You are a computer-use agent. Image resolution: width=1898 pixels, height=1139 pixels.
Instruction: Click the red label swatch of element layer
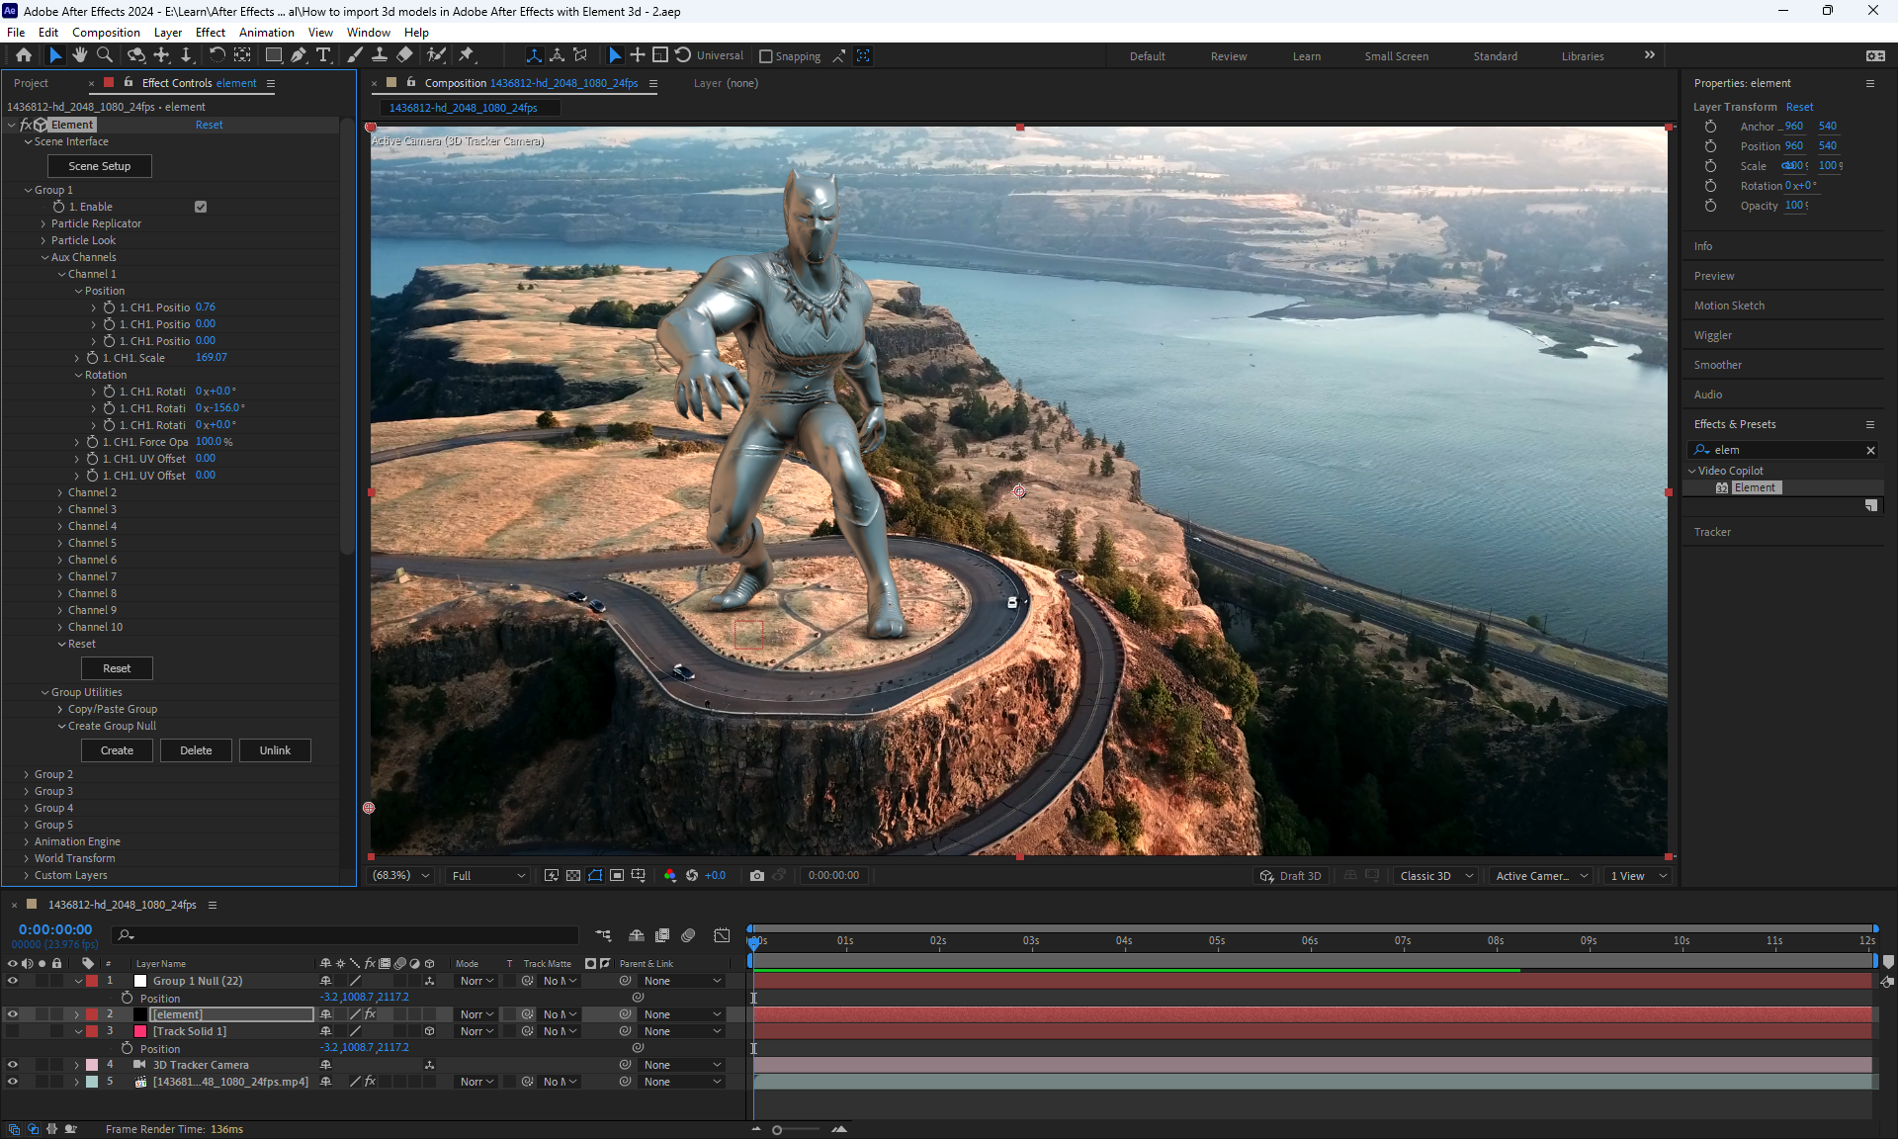pos(92,1014)
